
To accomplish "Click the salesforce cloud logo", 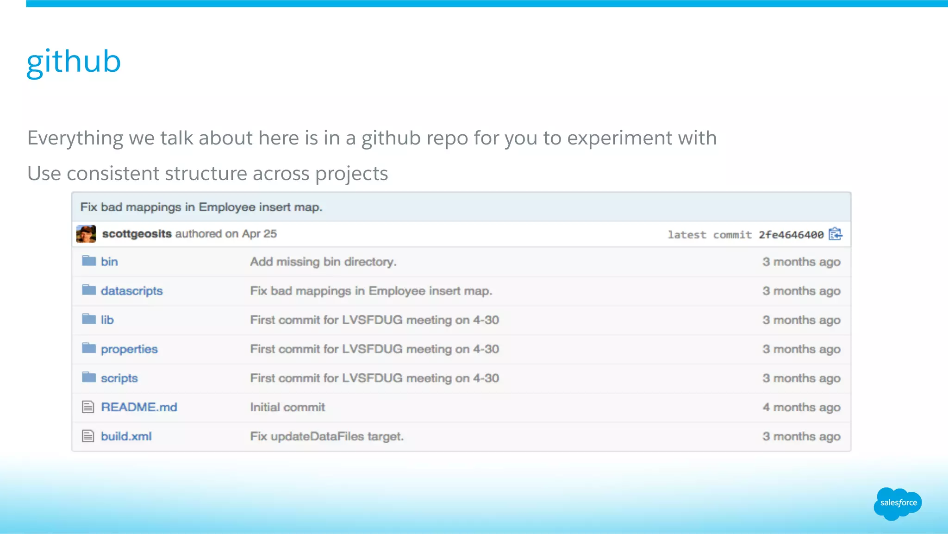I will [898, 503].
